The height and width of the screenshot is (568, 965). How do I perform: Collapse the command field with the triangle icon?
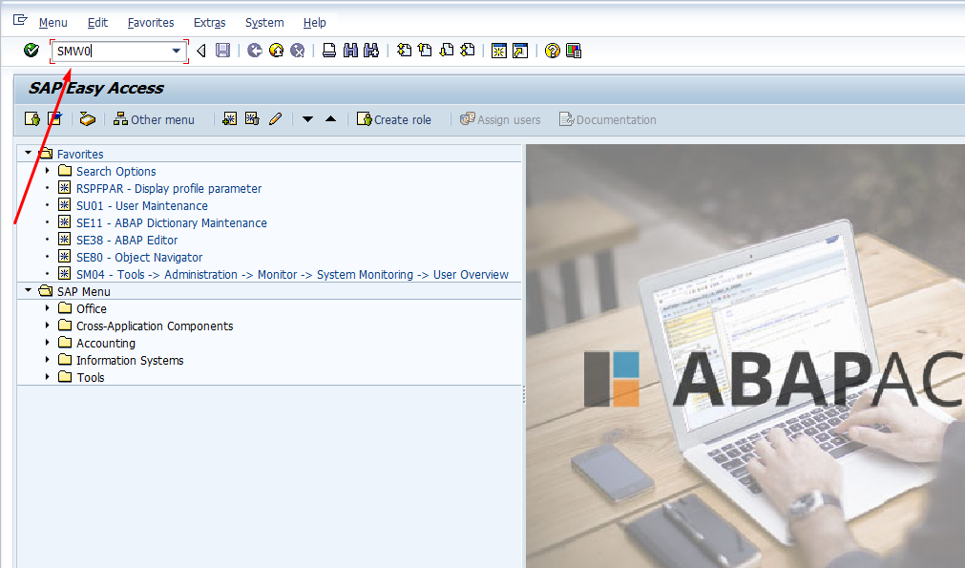point(201,51)
